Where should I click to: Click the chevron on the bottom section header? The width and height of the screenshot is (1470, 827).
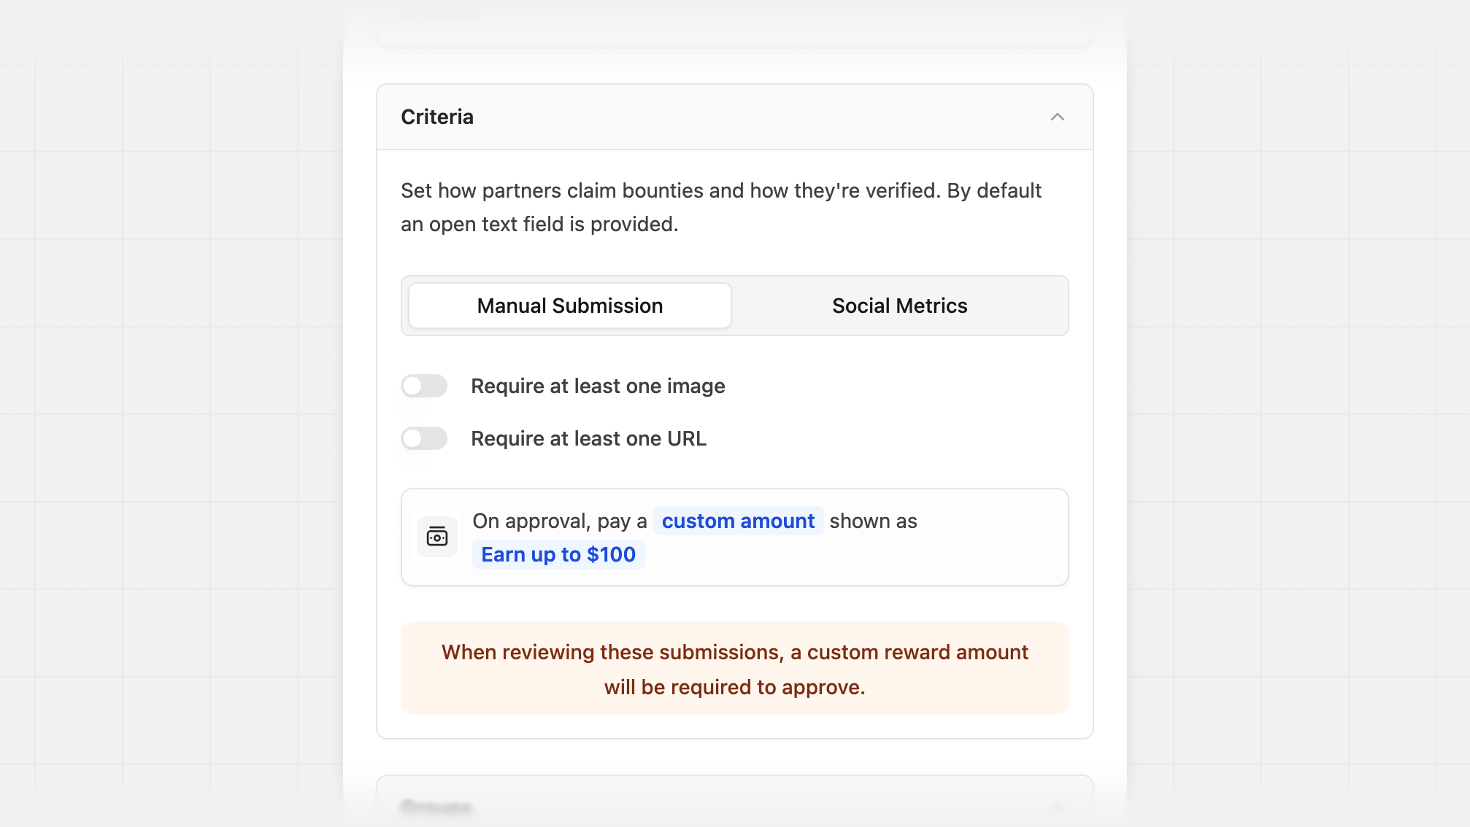(1058, 806)
